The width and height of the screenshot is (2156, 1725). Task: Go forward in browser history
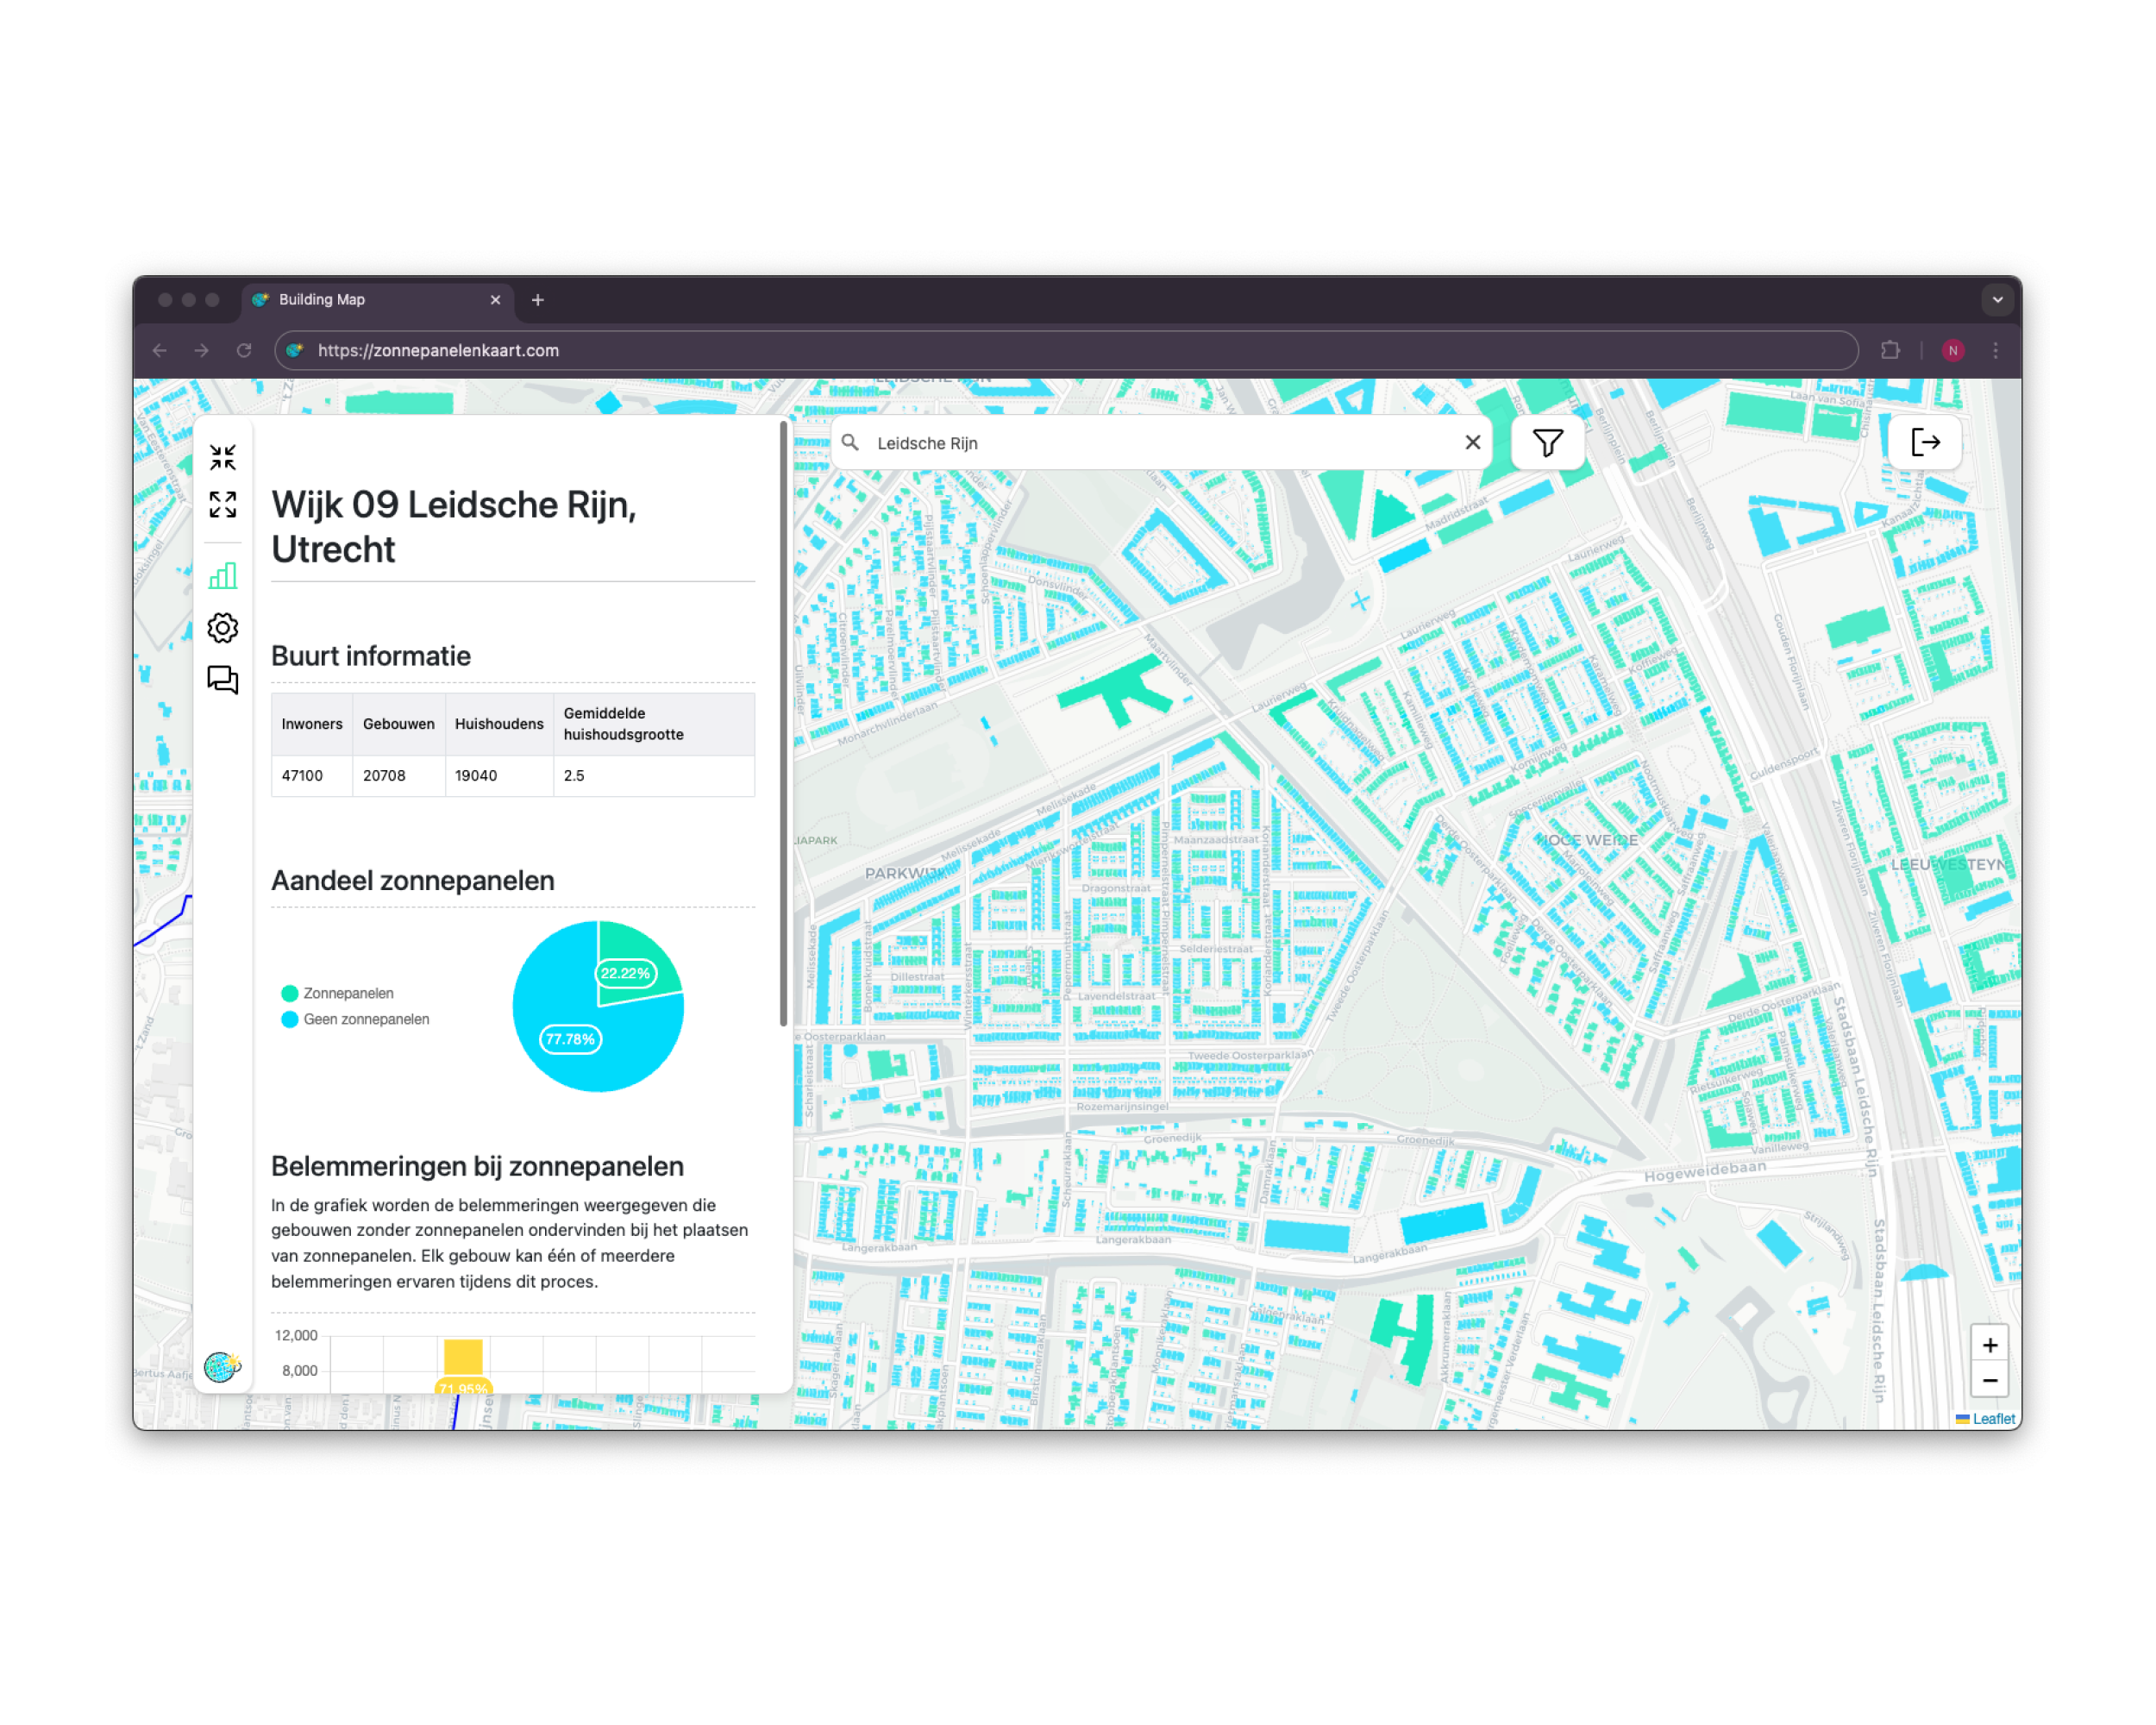pos(202,350)
